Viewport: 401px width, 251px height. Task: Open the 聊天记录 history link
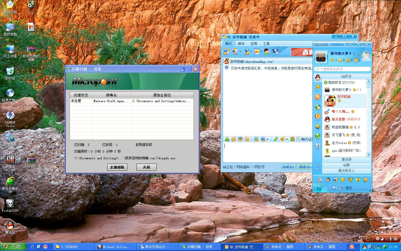click(x=305, y=139)
